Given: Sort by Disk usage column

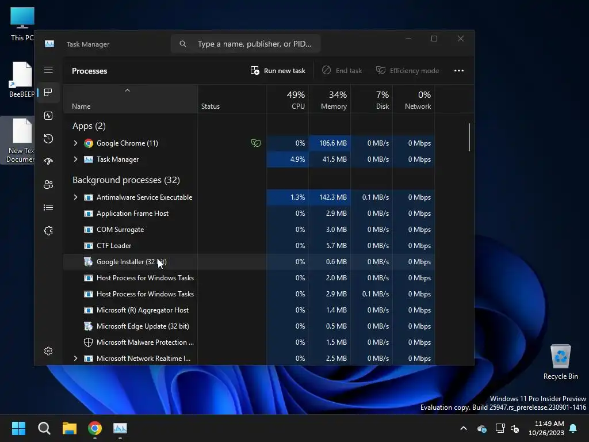Looking at the screenshot, I should [x=372, y=100].
